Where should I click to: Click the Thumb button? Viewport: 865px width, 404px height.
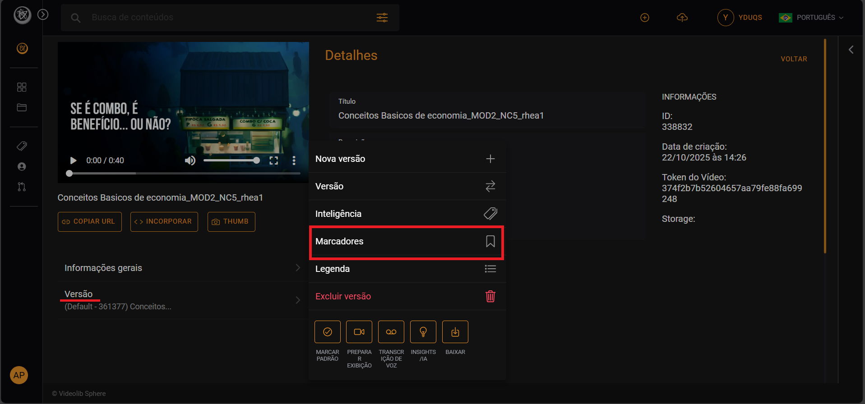(x=231, y=222)
